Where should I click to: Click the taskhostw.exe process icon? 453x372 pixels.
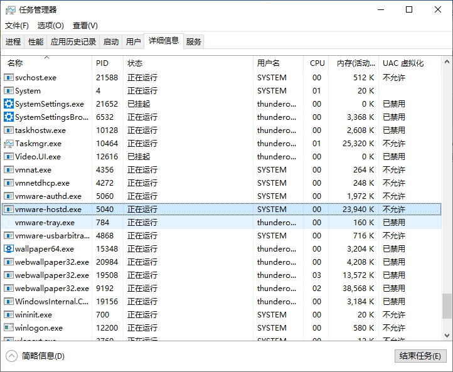[9, 130]
